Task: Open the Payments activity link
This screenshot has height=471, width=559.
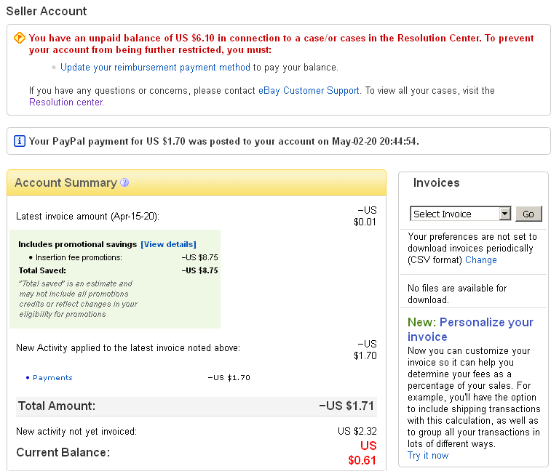Action: [x=52, y=378]
